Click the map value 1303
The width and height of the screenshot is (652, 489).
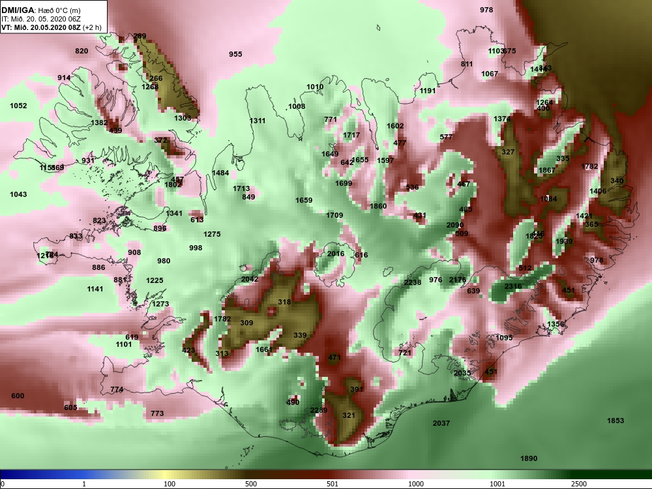(x=183, y=118)
